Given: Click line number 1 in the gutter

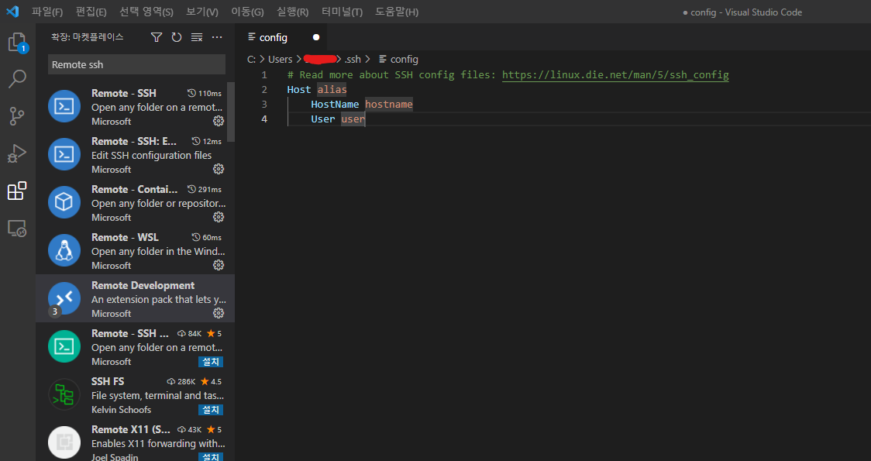Looking at the screenshot, I should pos(264,74).
